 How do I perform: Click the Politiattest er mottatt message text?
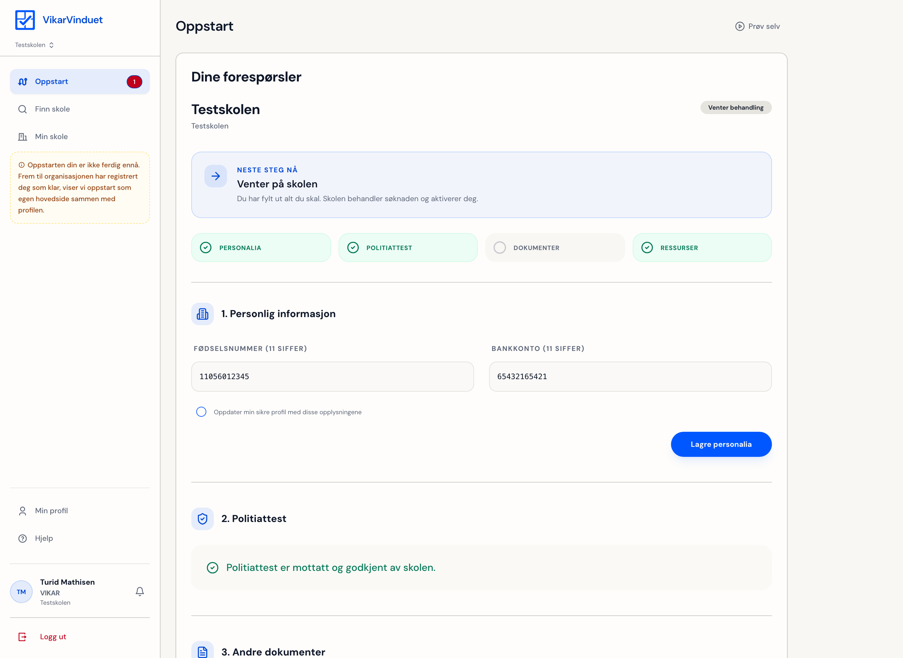tap(331, 567)
